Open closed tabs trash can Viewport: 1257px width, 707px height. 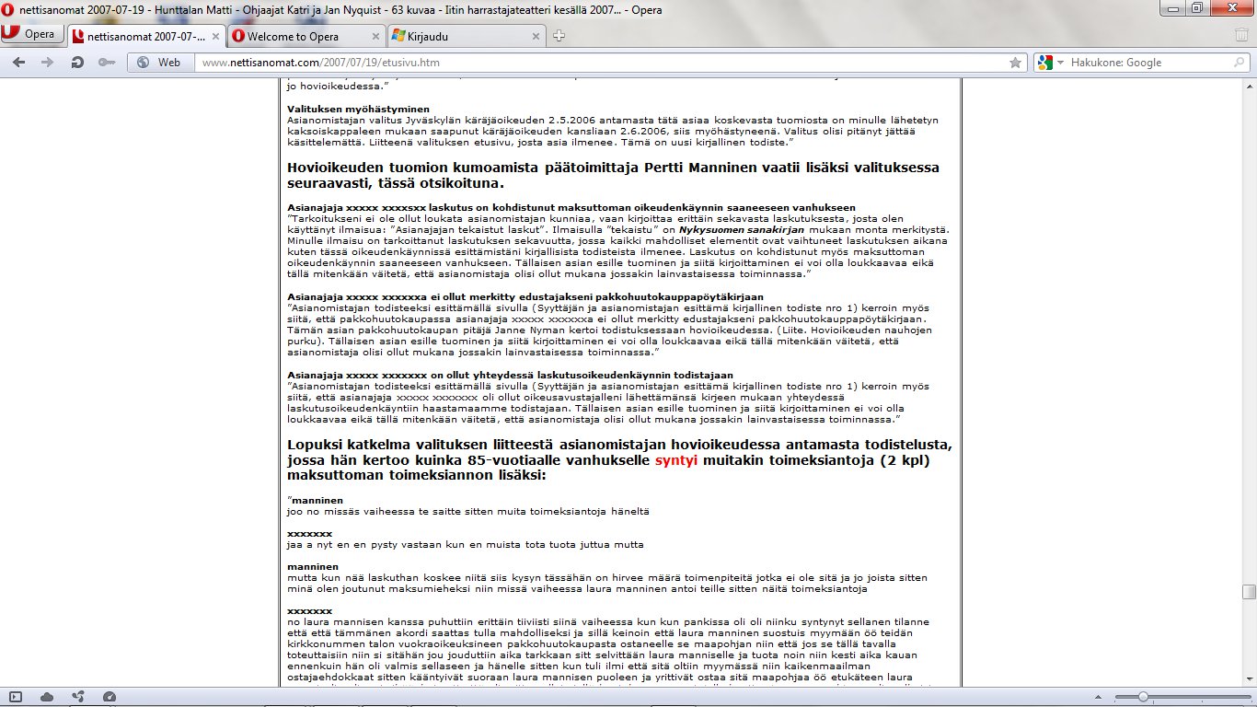(x=1241, y=35)
